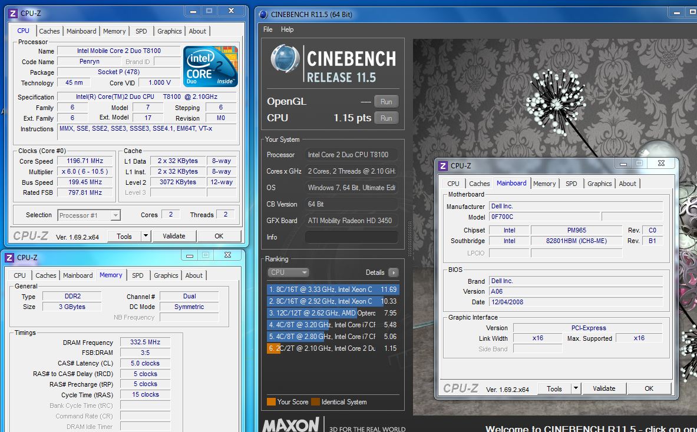Run the CPU benchmark
This screenshot has width=697, height=432.
(x=387, y=118)
